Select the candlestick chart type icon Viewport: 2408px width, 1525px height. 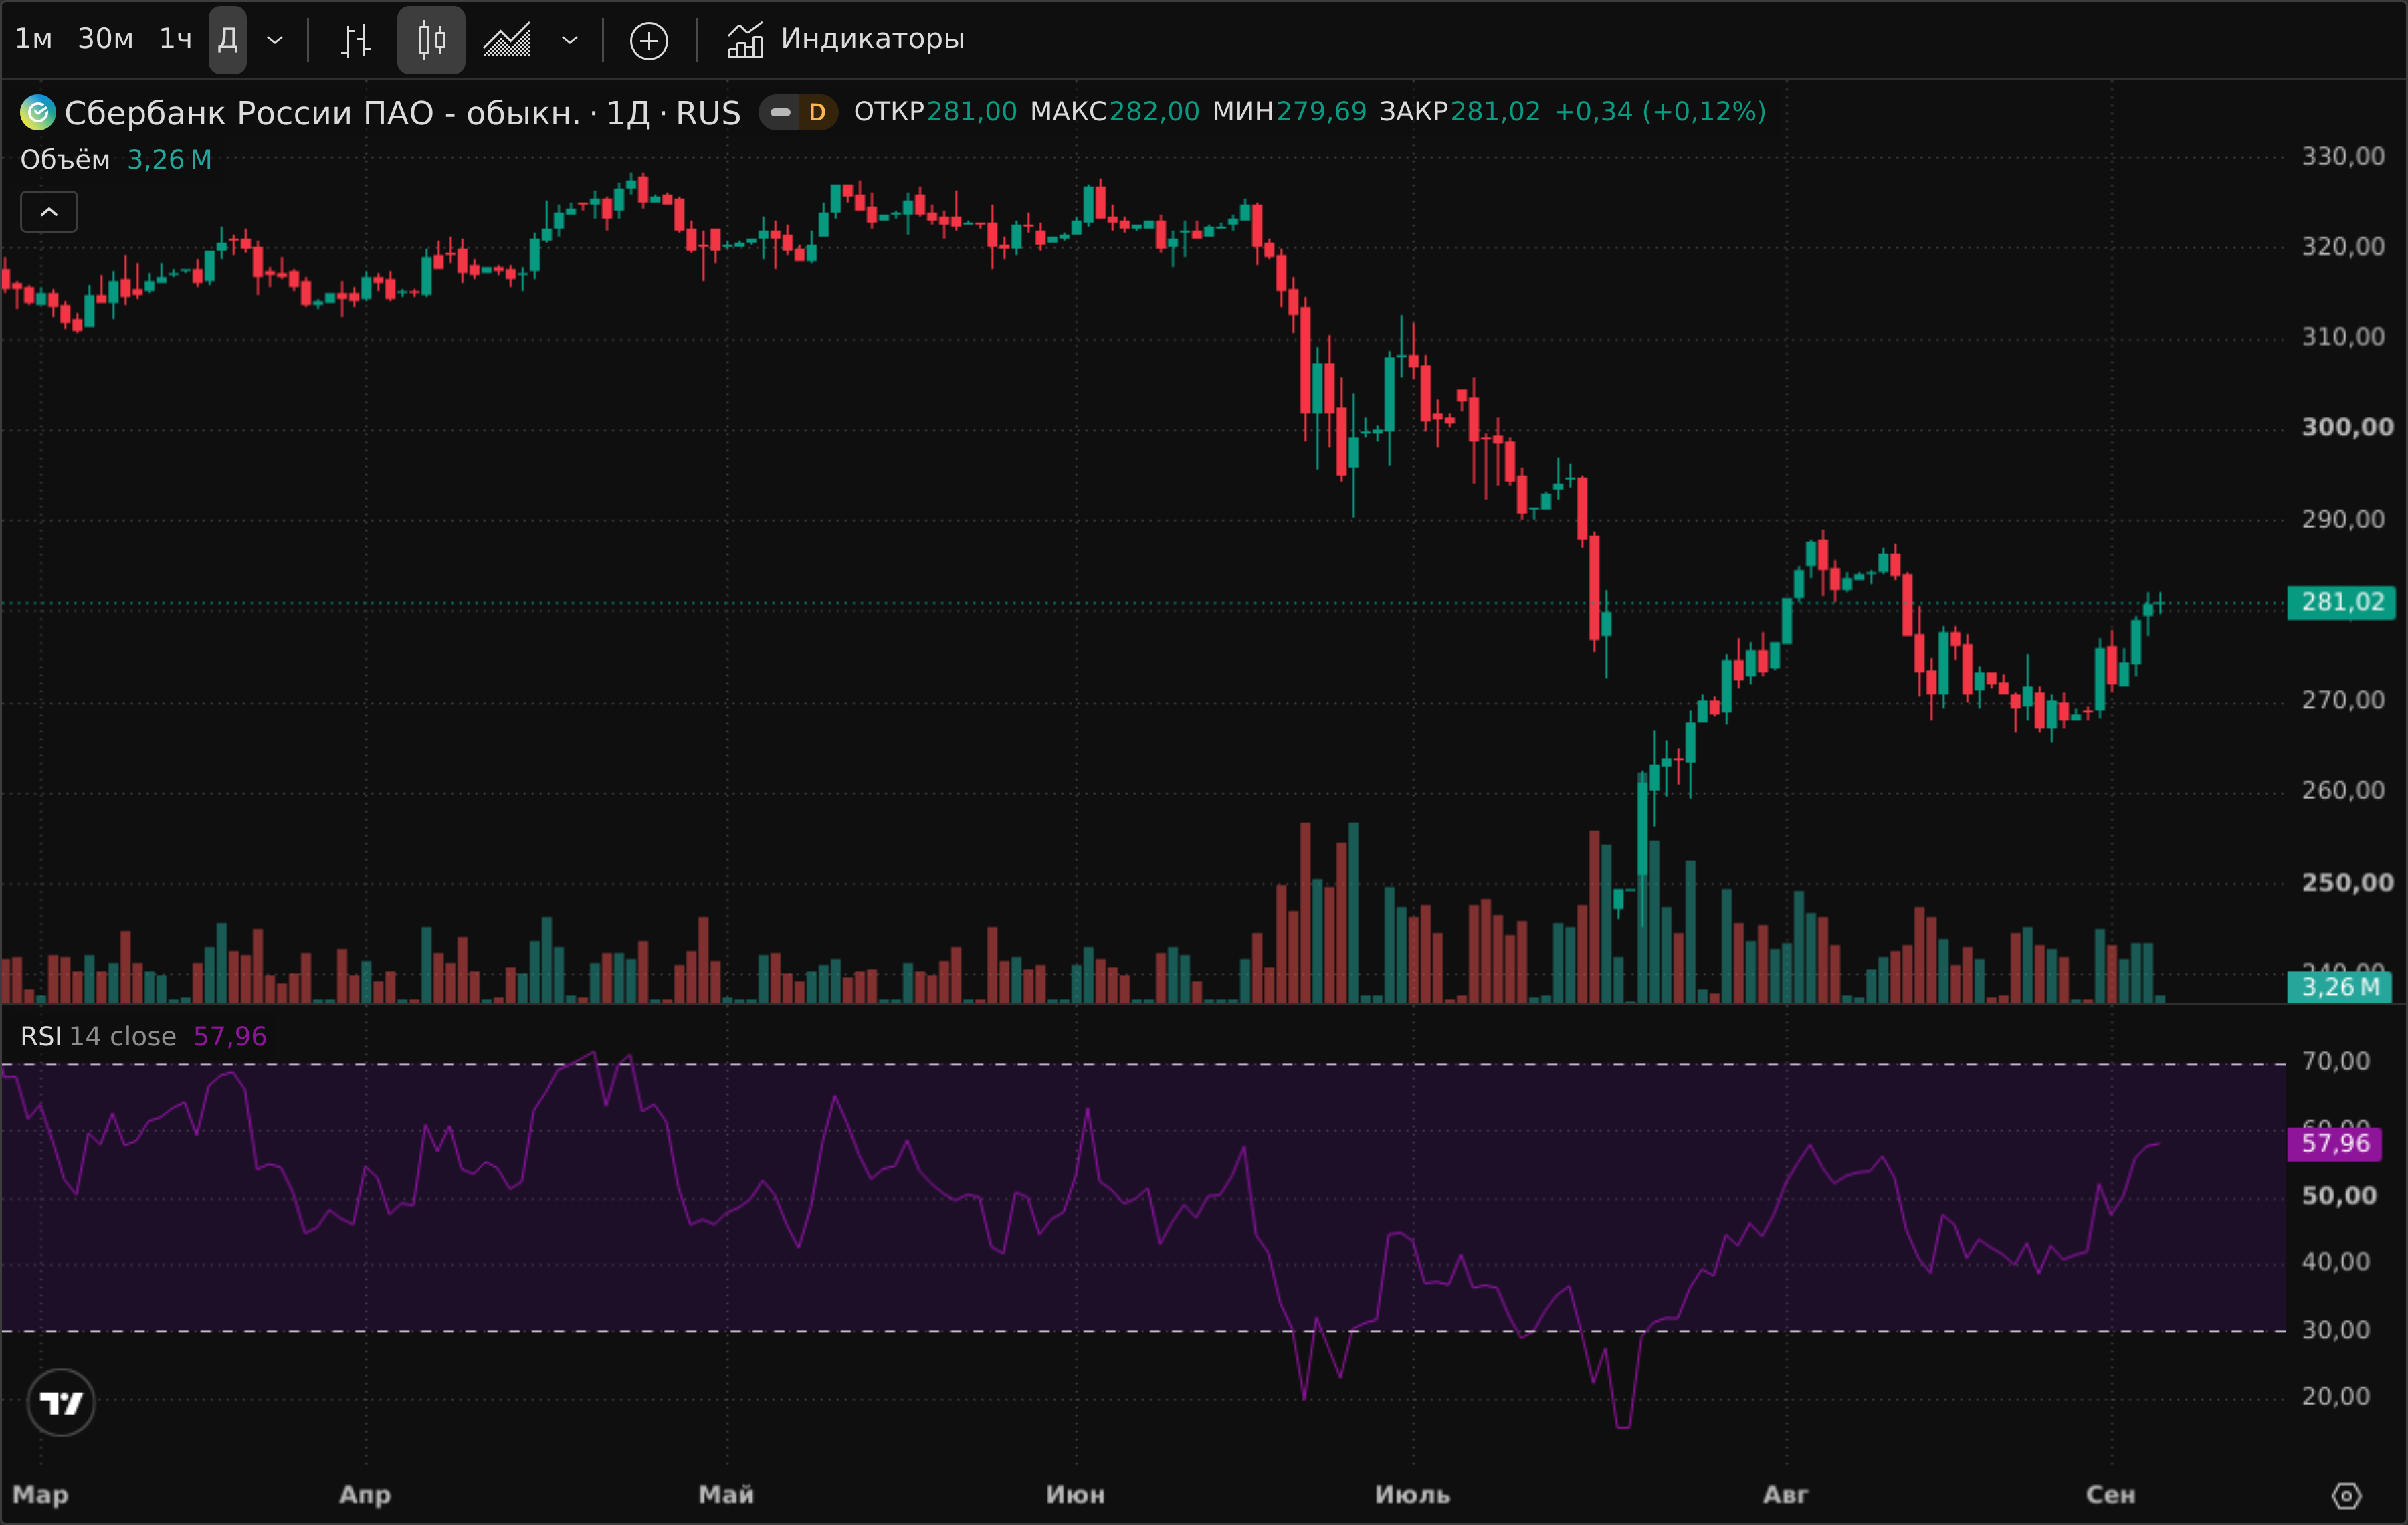pyautogui.click(x=431, y=40)
